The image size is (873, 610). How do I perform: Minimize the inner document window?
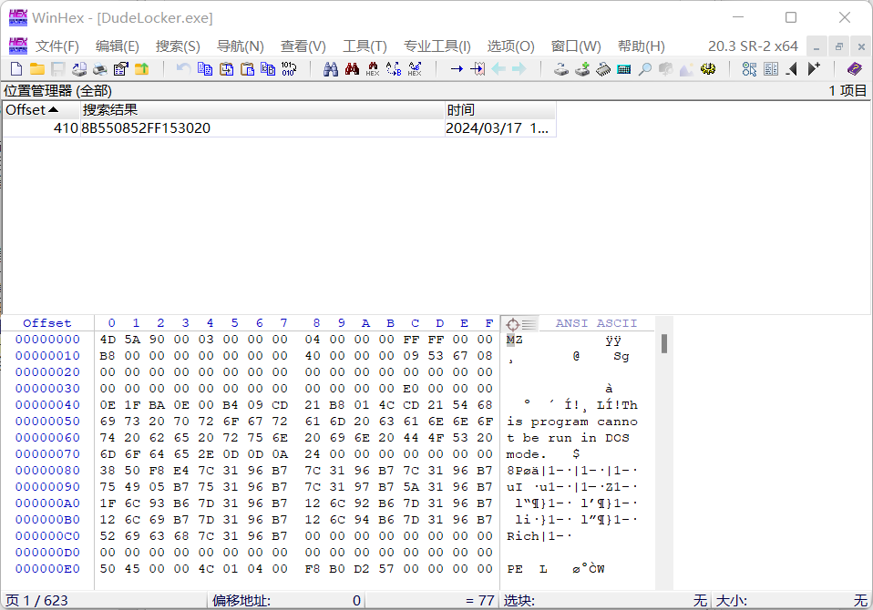[x=817, y=46]
